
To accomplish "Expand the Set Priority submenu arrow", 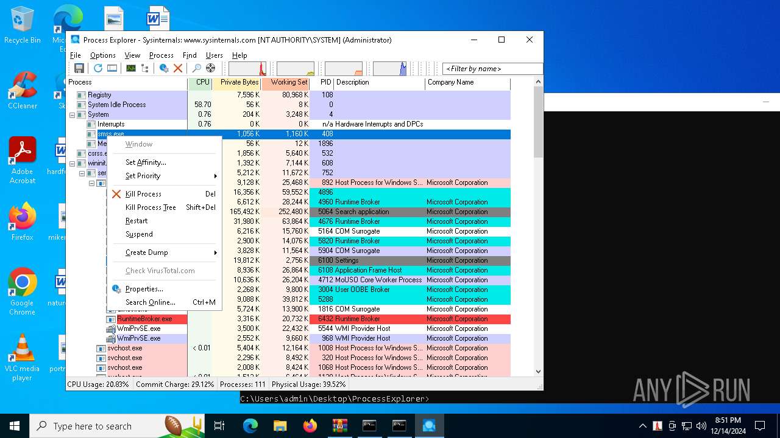I will tap(215, 176).
